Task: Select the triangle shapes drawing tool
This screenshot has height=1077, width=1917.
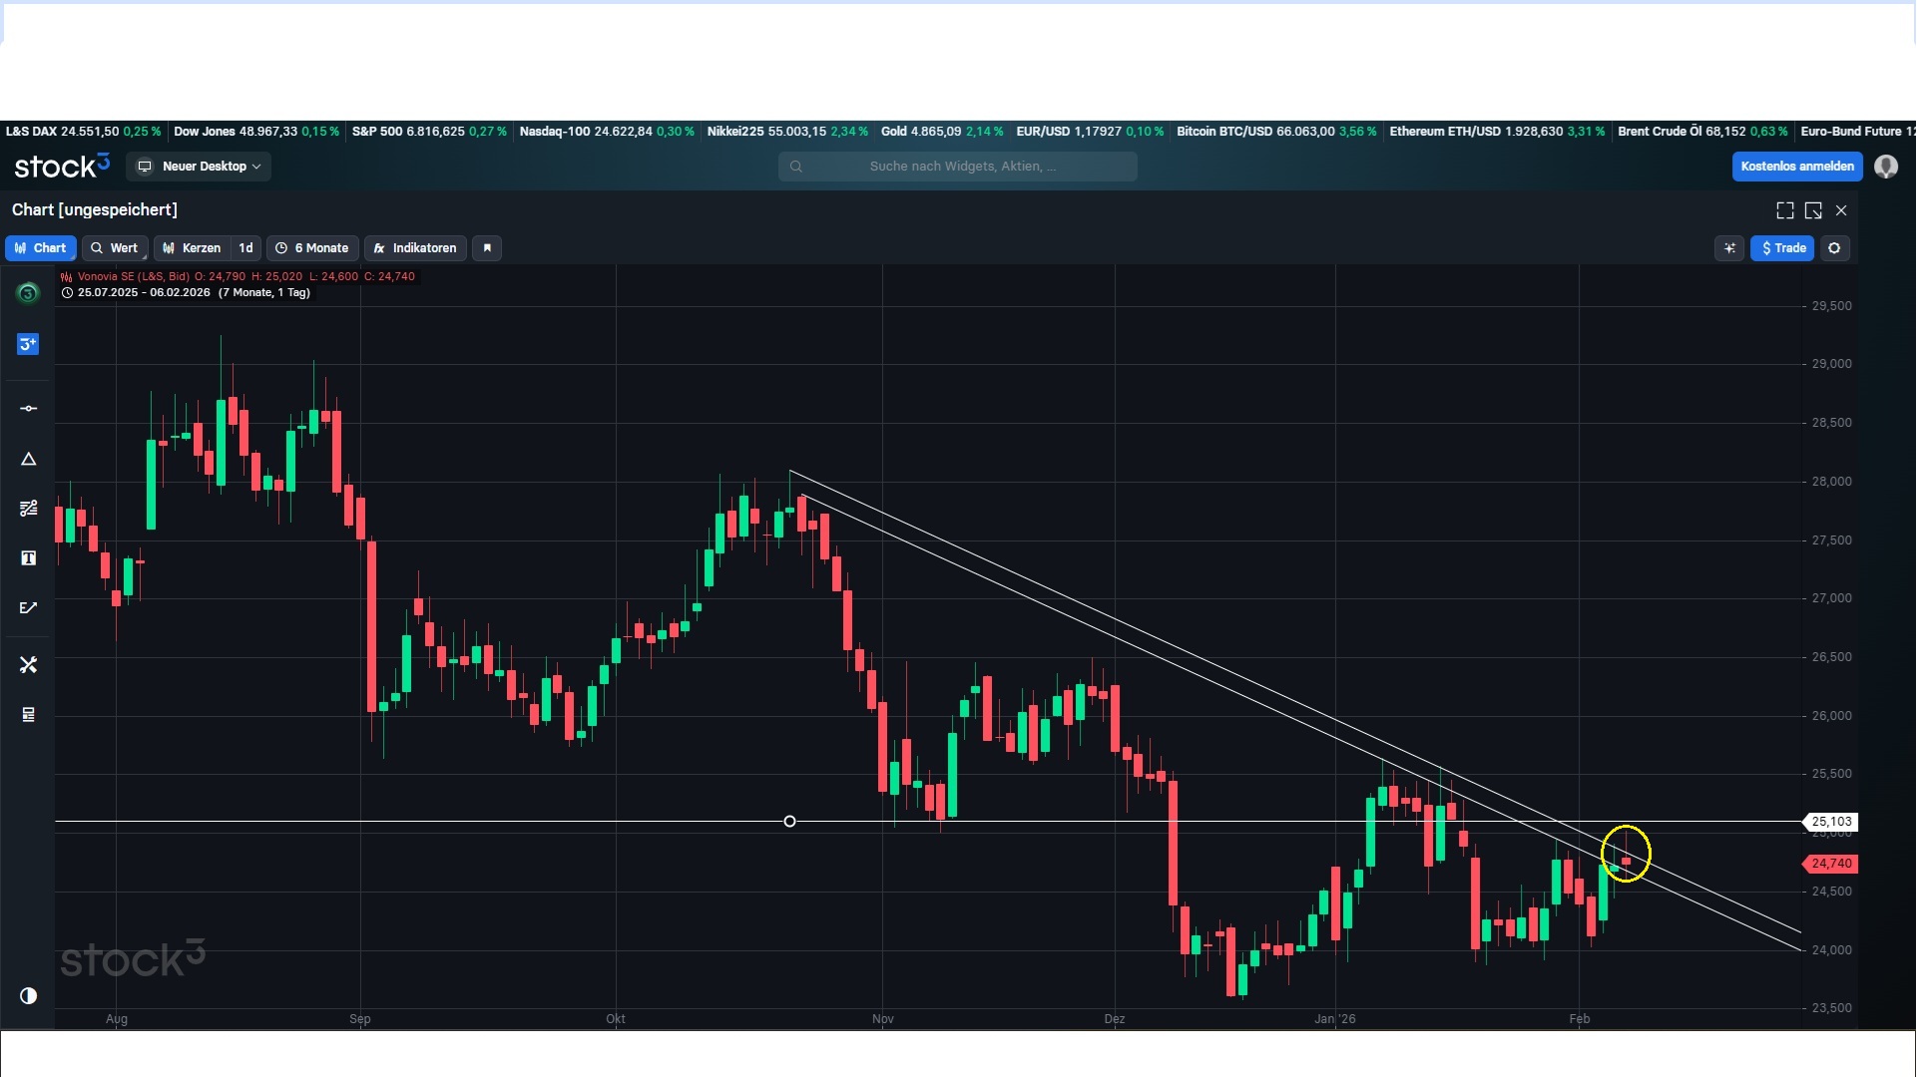Action: 28,460
